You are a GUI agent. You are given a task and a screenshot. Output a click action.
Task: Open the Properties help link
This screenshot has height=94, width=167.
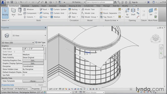[x=8, y=85]
